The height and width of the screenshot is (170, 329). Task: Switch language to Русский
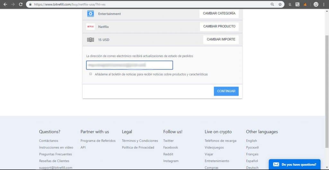click(x=253, y=147)
